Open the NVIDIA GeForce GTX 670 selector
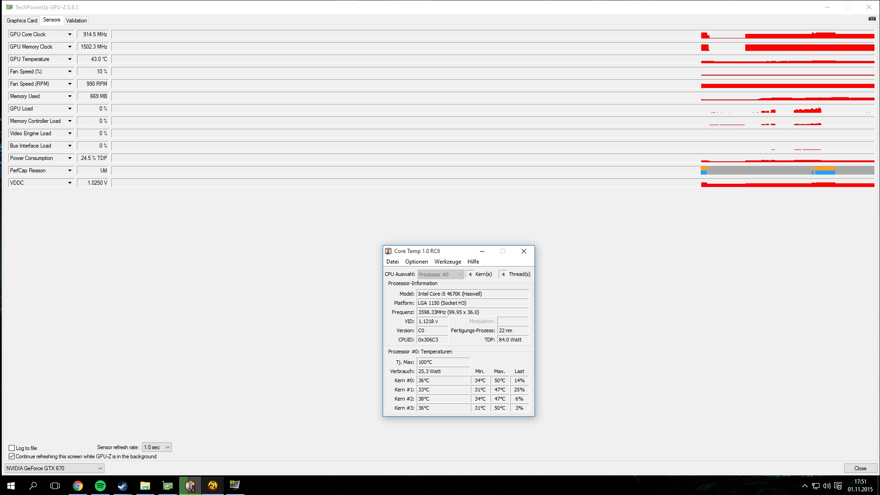The image size is (880, 495). [54, 468]
